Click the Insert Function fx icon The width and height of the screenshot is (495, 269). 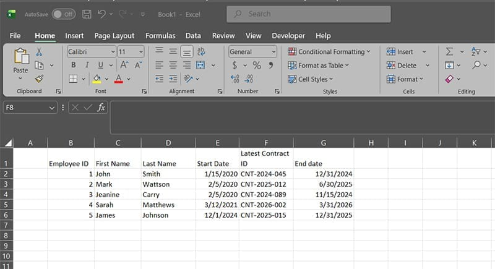101,107
